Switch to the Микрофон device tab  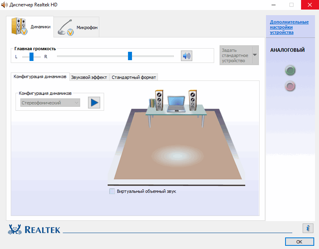tap(77, 27)
